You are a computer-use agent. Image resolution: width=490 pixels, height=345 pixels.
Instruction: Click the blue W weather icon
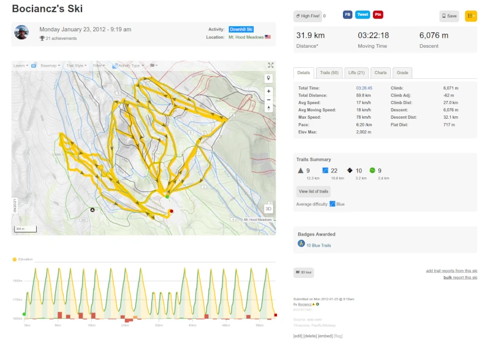[34, 65]
